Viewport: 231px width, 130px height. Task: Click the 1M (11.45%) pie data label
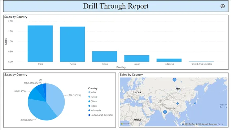[x=19, y=91]
